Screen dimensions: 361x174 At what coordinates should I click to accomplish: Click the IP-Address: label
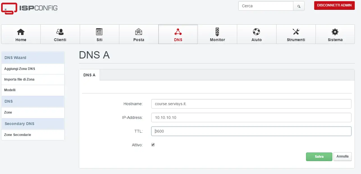132,117
